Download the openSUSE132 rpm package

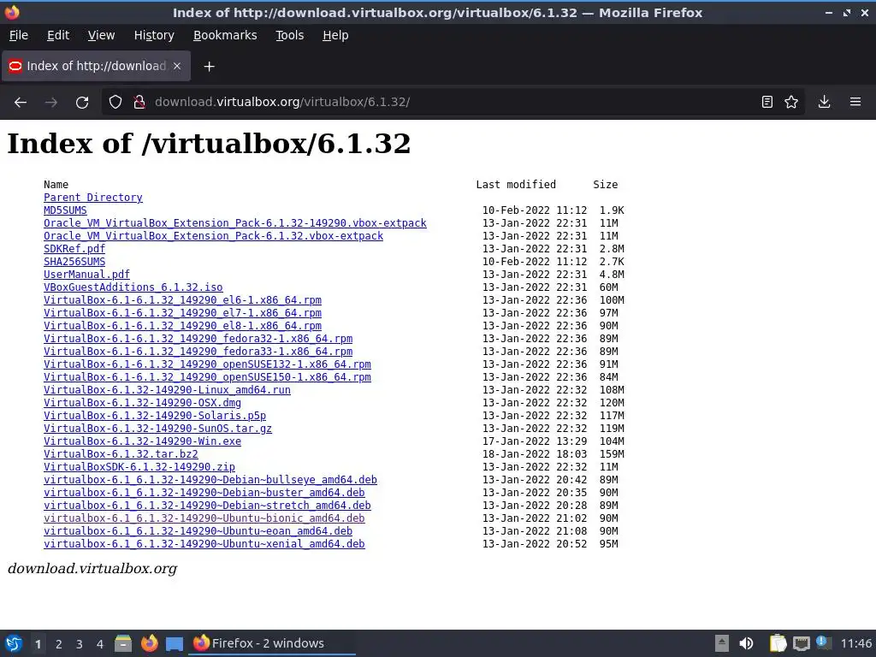point(207,364)
